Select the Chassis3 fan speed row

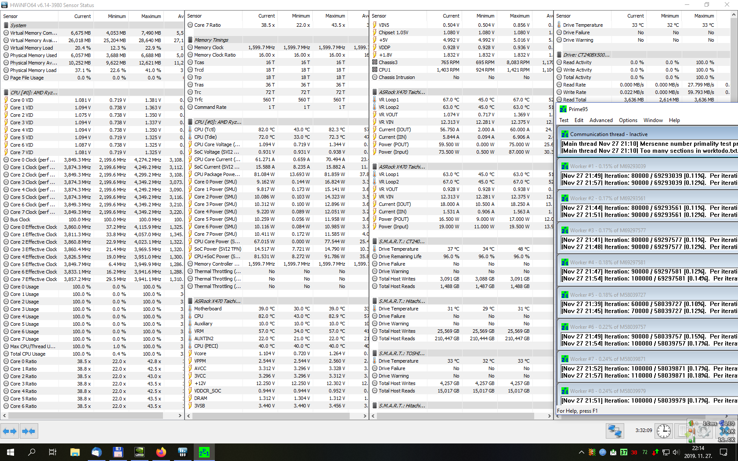click(x=462, y=62)
